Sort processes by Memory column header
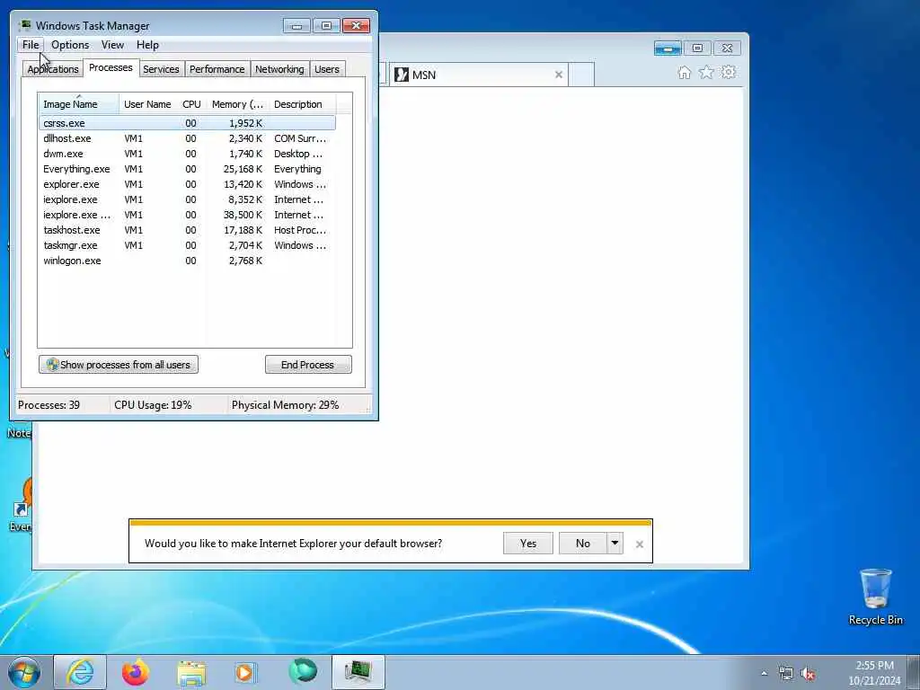920x690 pixels. [237, 104]
